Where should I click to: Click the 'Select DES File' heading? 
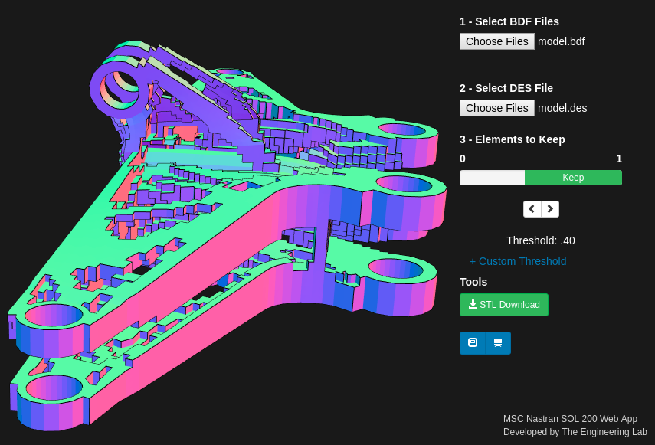tap(506, 88)
